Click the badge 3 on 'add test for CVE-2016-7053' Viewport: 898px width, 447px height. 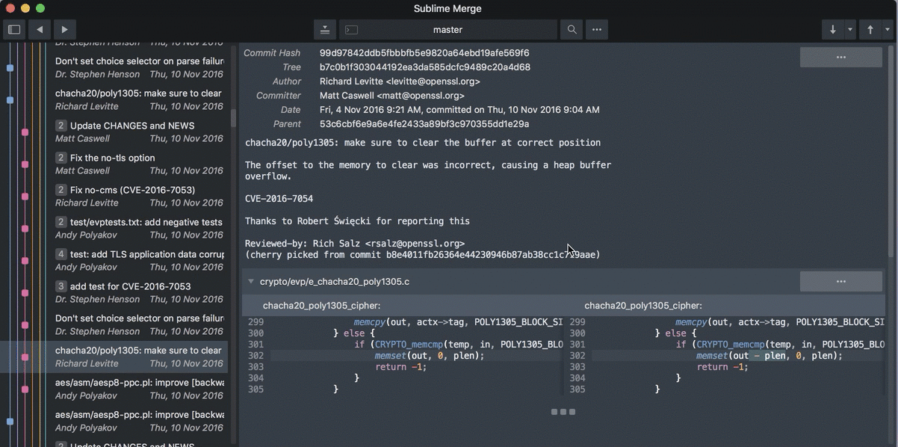click(61, 286)
